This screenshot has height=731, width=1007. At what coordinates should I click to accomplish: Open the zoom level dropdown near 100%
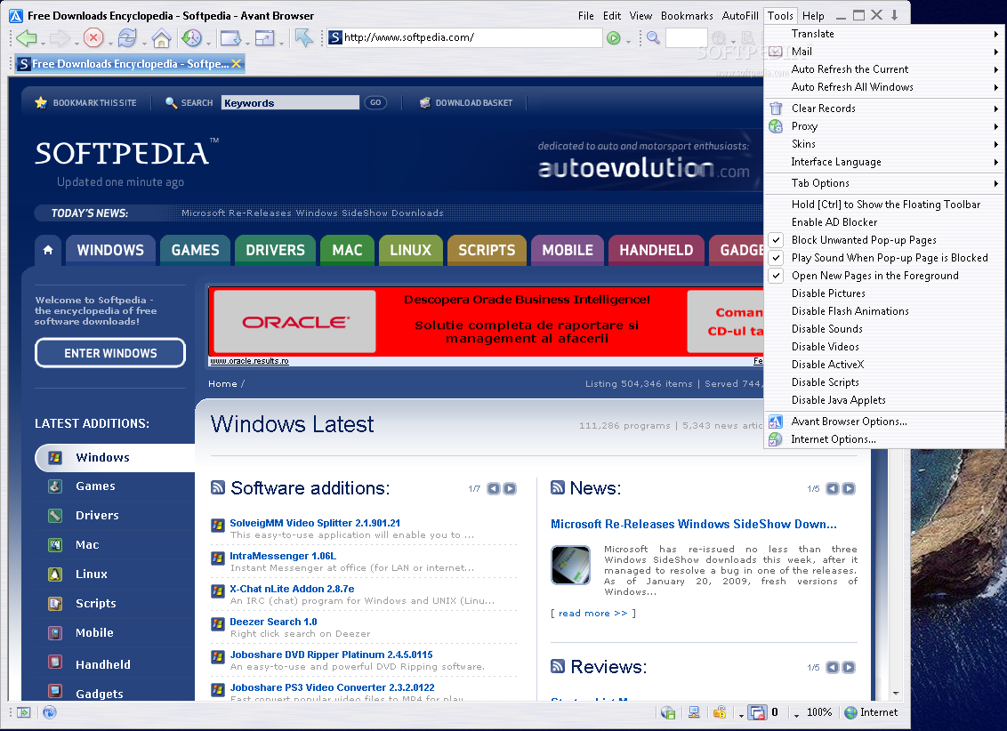(x=797, y=714)
